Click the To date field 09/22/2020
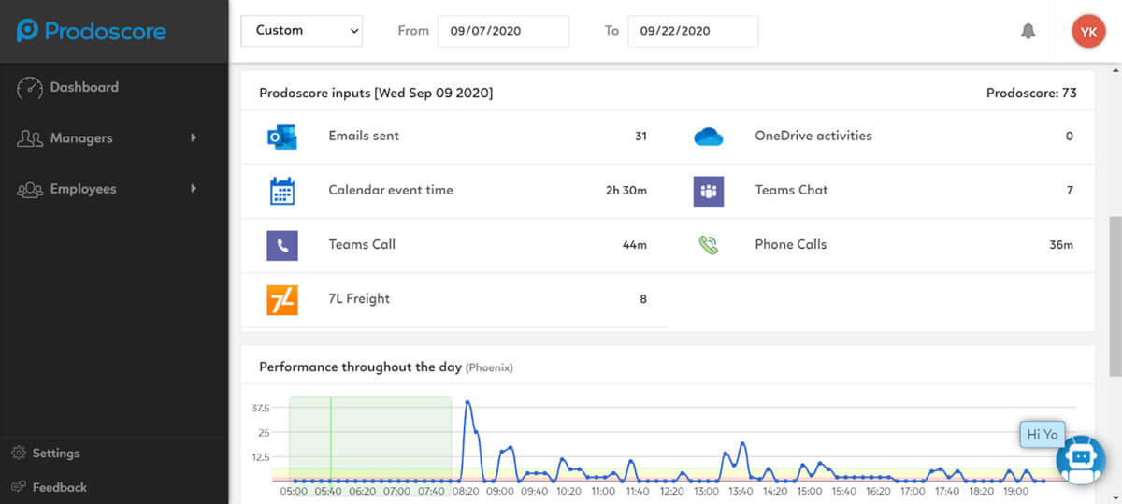 coord(693,31)
